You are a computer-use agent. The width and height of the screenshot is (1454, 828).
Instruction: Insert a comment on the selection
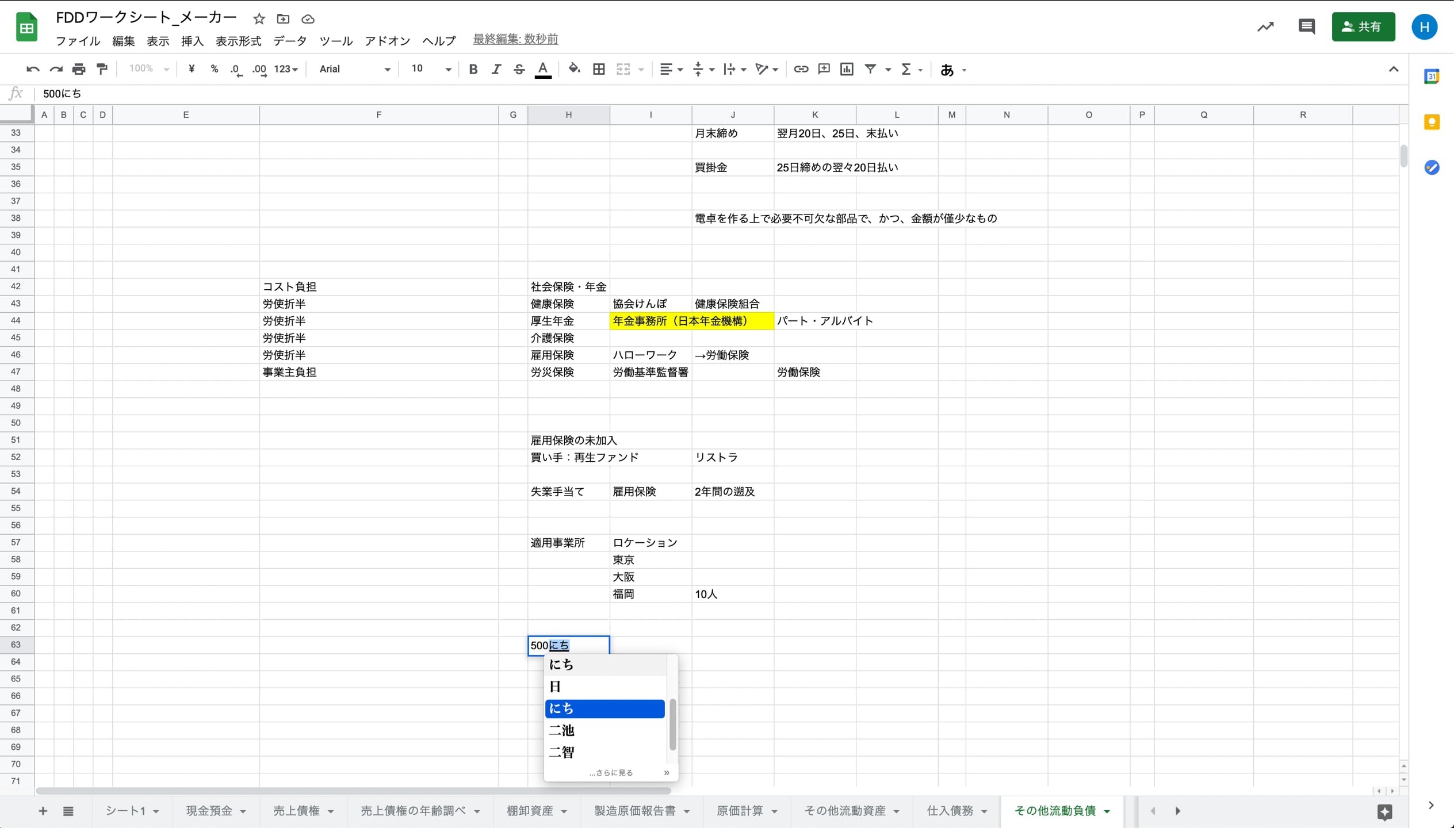tap(823, 68)
